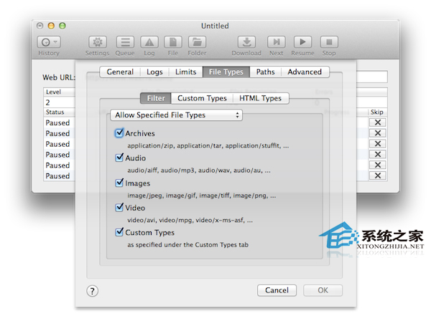Switch to the Paths tab
This screenshot has width=431, height=313.
point(266,72)
